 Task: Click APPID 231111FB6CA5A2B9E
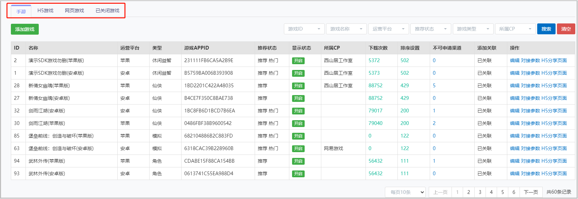point(209,60)
